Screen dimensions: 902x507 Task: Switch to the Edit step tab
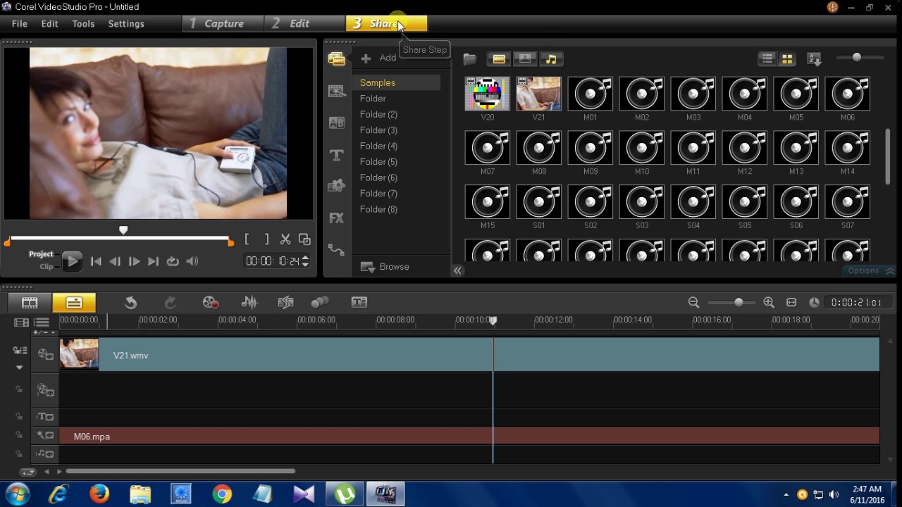[304, 23]
